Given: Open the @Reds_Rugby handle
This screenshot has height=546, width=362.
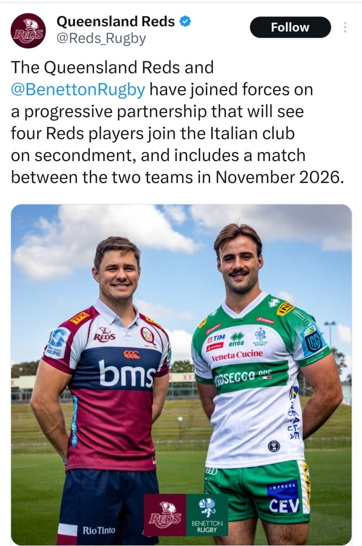Looking at the screenshot, I should [101, 38].
